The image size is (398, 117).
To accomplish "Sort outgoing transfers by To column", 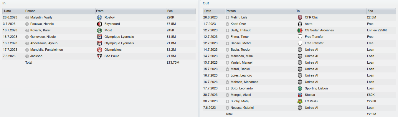I will [331, 11].
